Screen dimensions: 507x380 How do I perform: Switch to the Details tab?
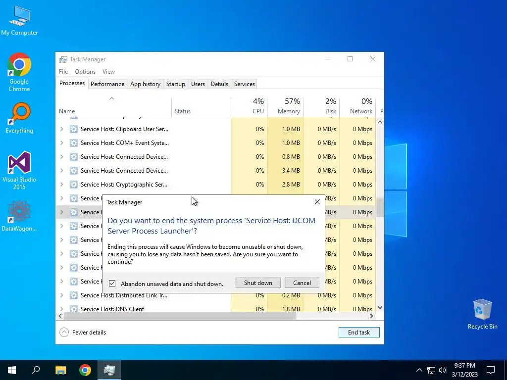(219, 84)
